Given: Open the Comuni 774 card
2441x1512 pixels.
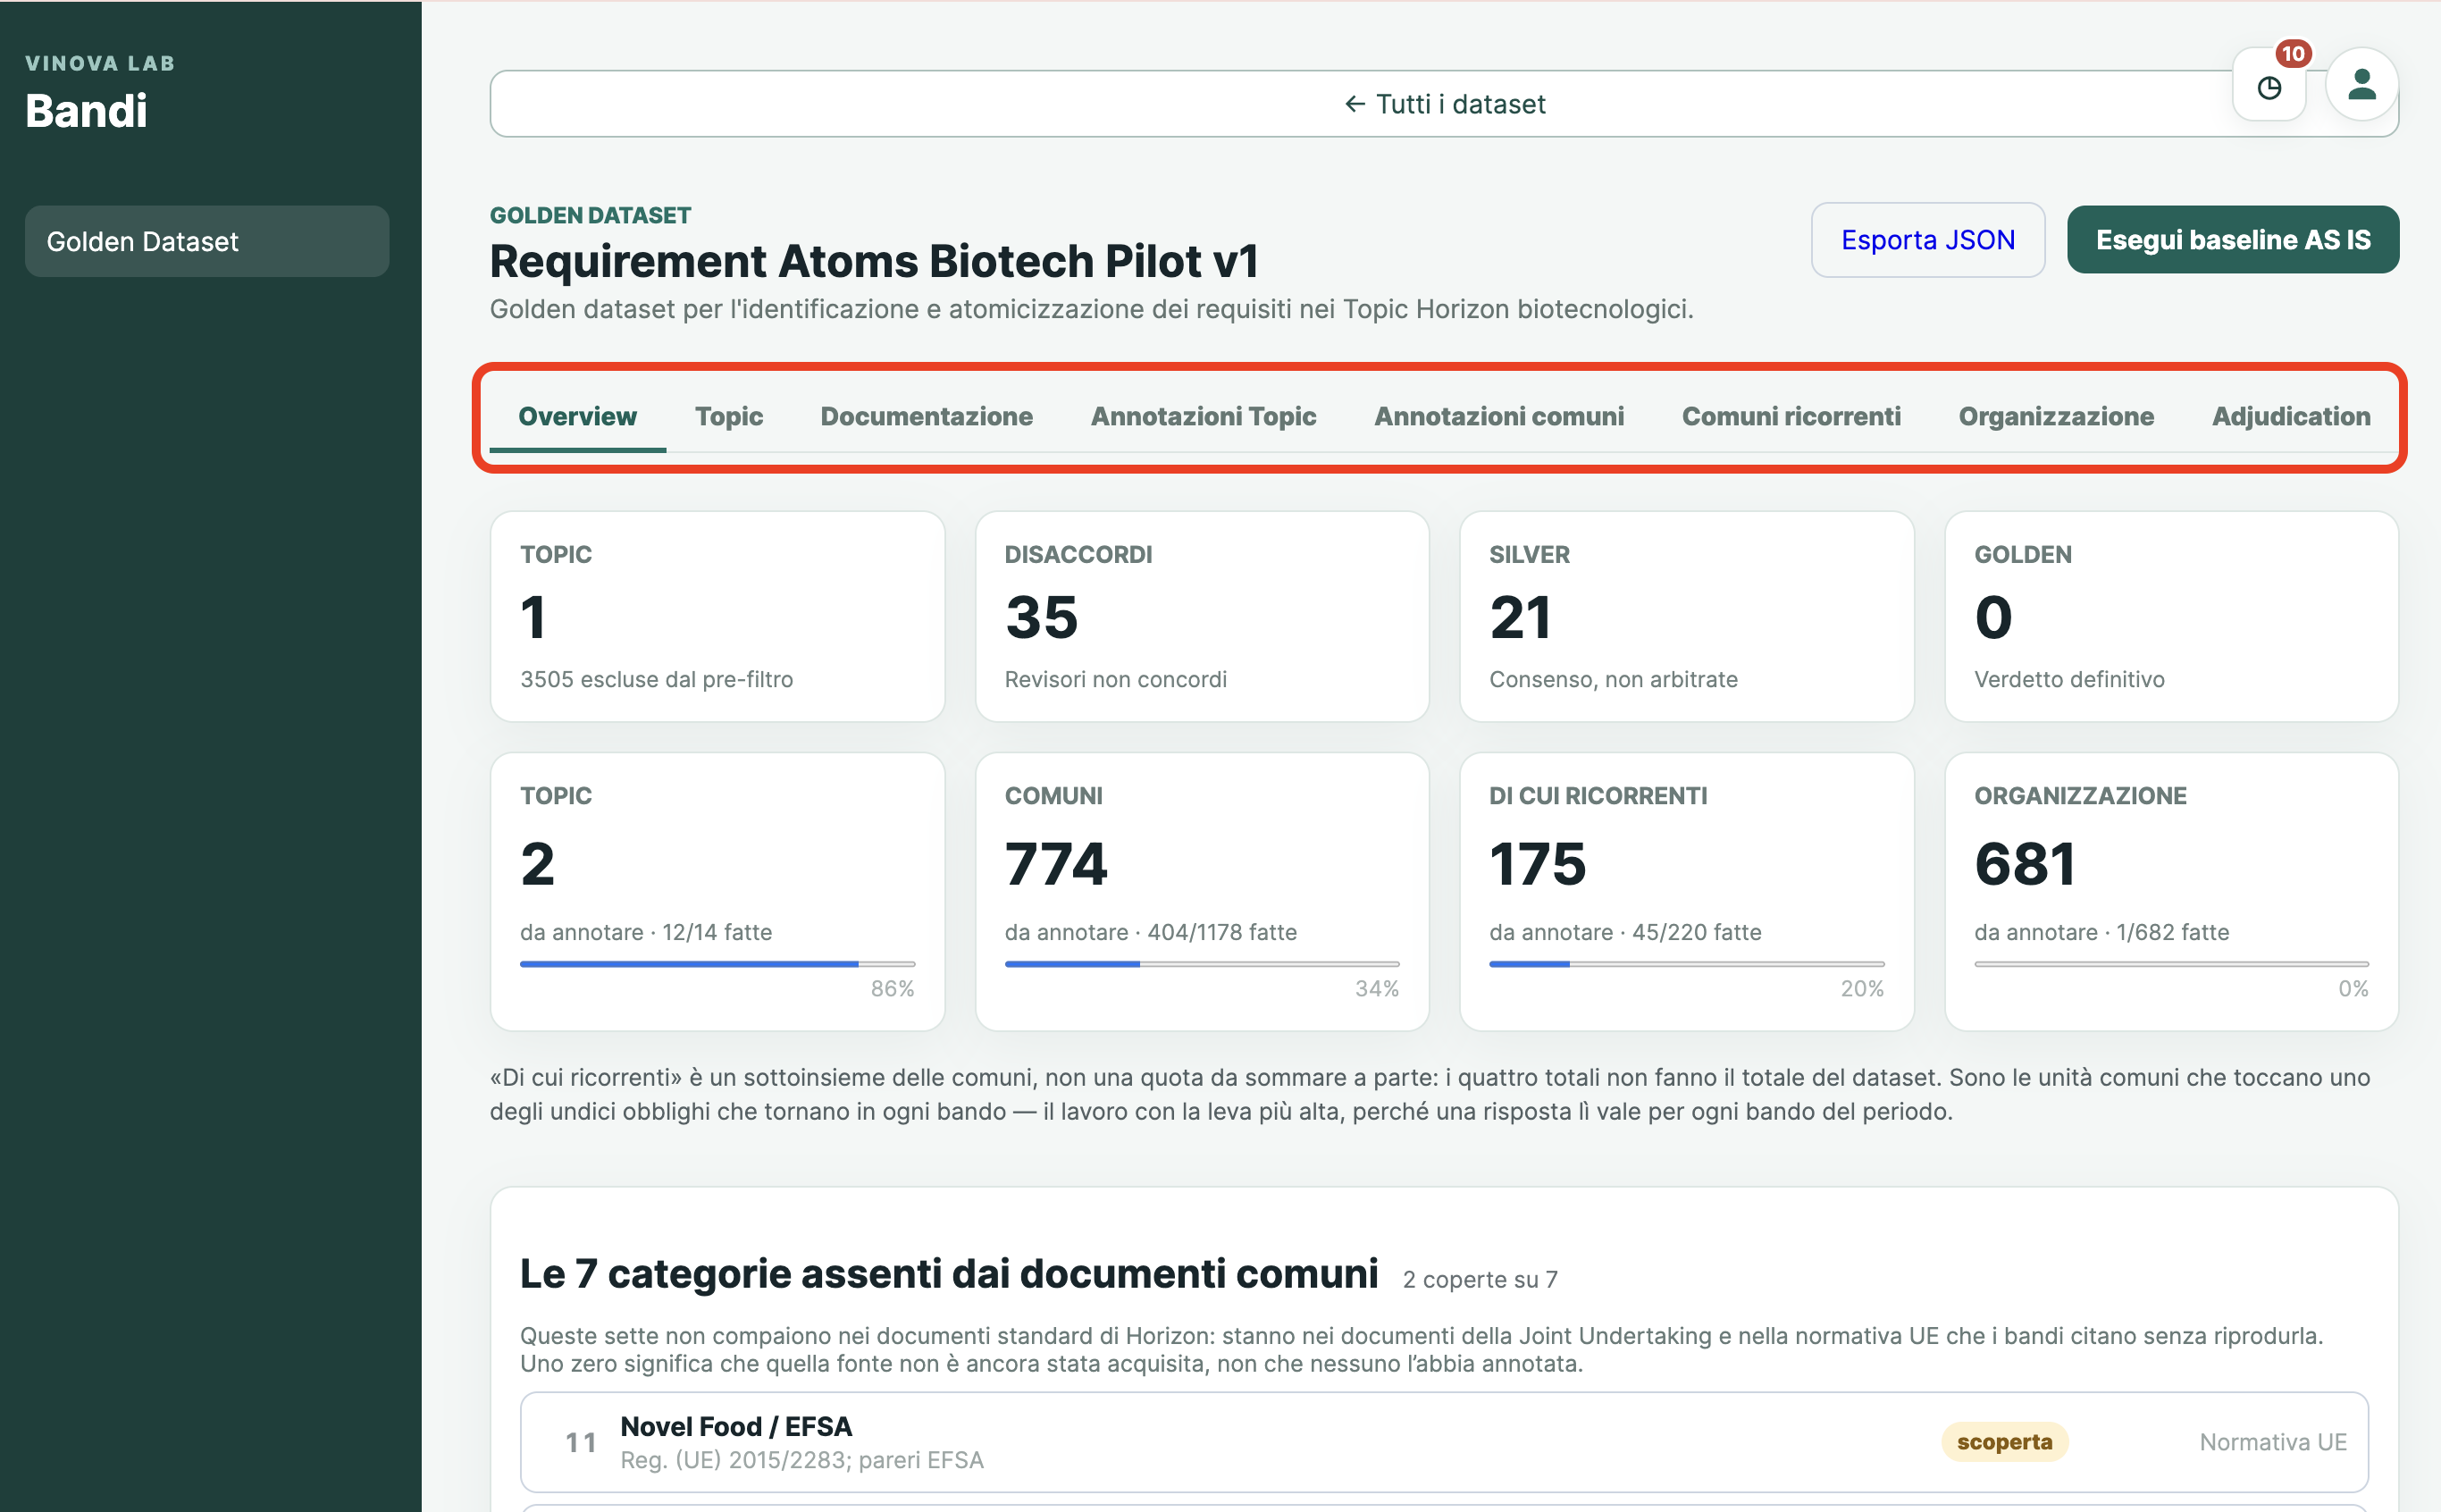Looking at the screenshot, I should [x=1202, y=891].
